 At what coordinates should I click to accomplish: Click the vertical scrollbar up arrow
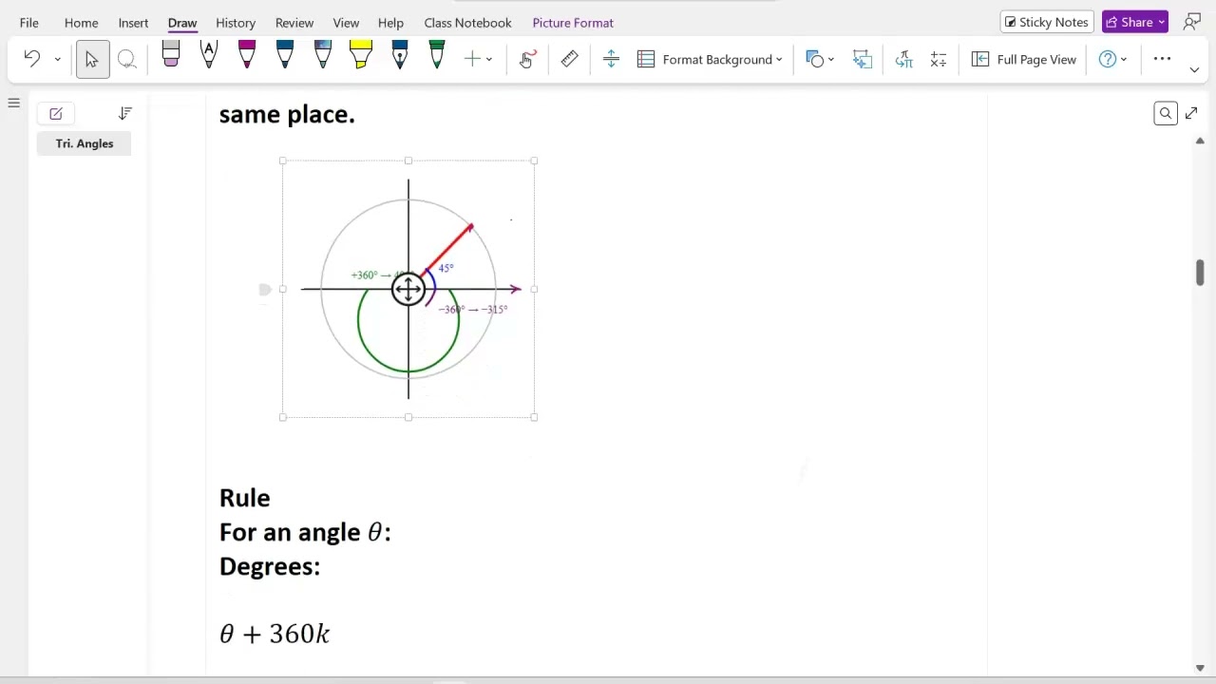click(x=1200, y=141)
